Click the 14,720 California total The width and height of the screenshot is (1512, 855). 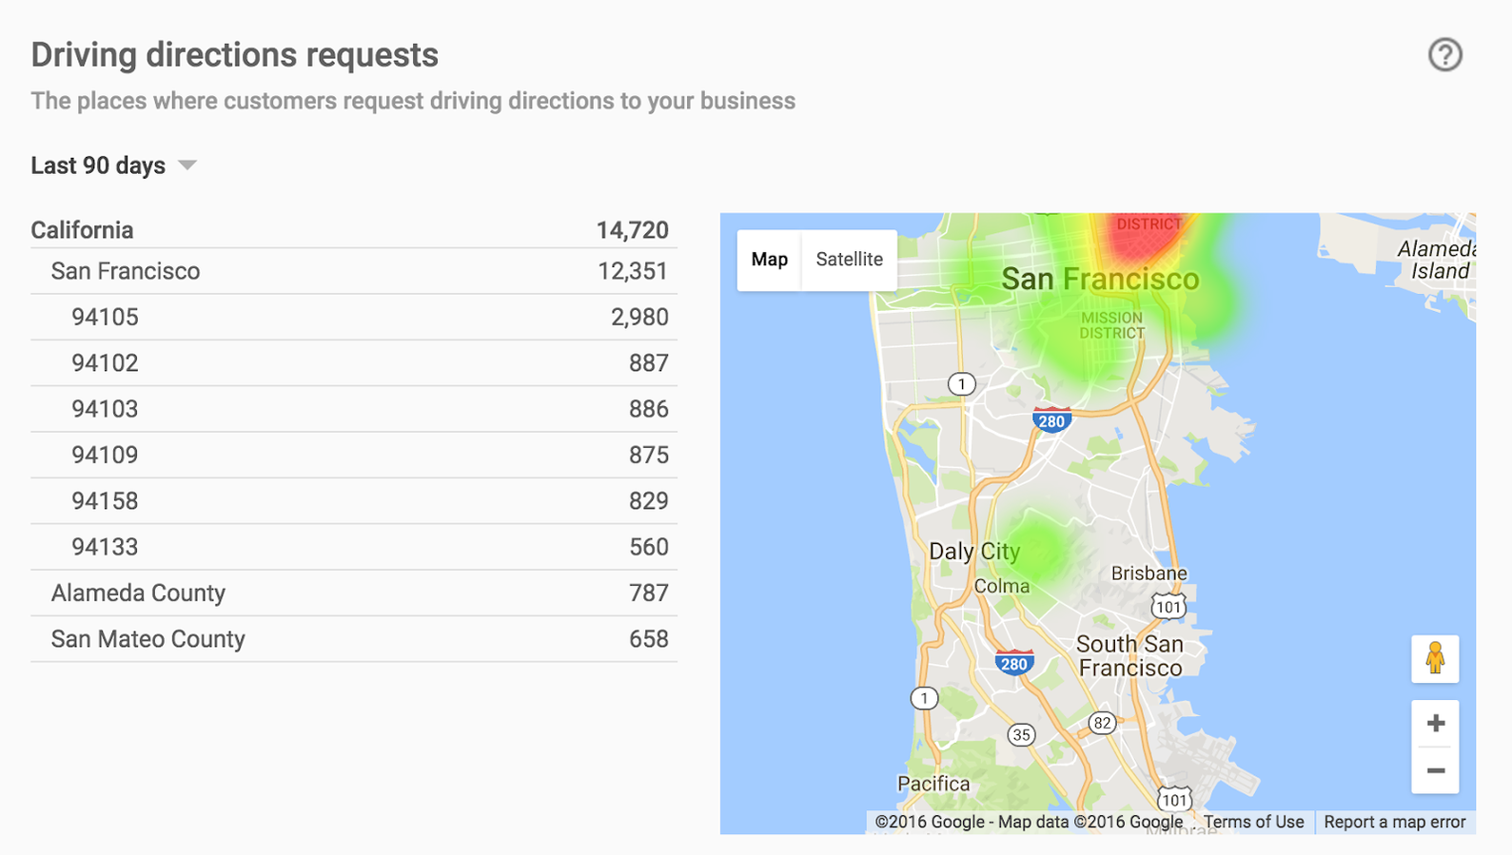(632, 230)
